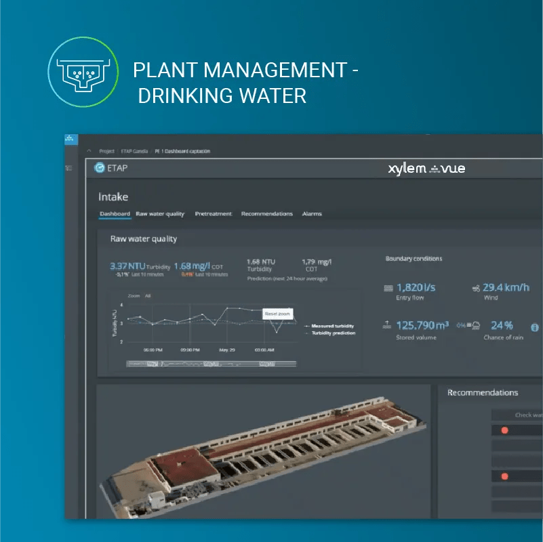Click the Prediction next 24 hour average label
The height and width of the screenshot is (542, 543).
(x=287, y=278)
